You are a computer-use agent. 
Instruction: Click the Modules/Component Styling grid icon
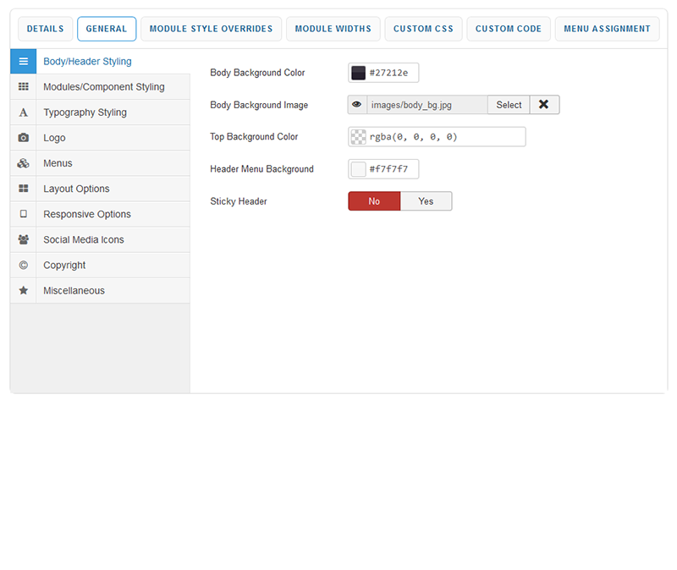23,87
